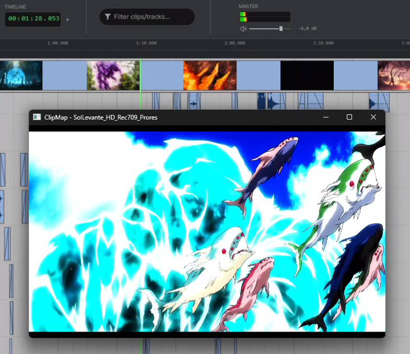
Task: Click the MASTER panel label
Action: [248, 6]
